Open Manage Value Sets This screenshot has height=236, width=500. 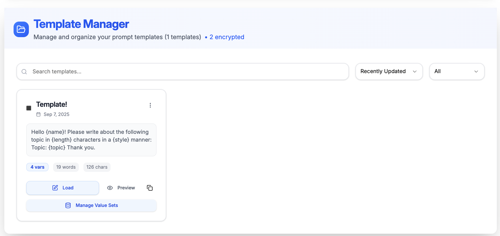coord(96,205)
